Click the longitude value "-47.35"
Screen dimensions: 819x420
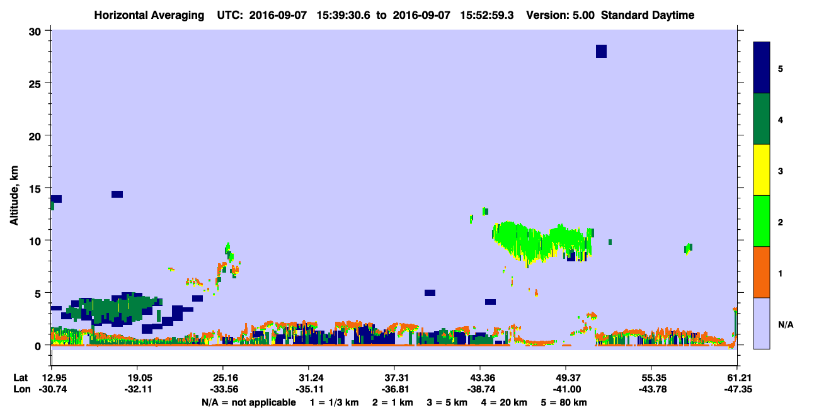pos(737,389)
